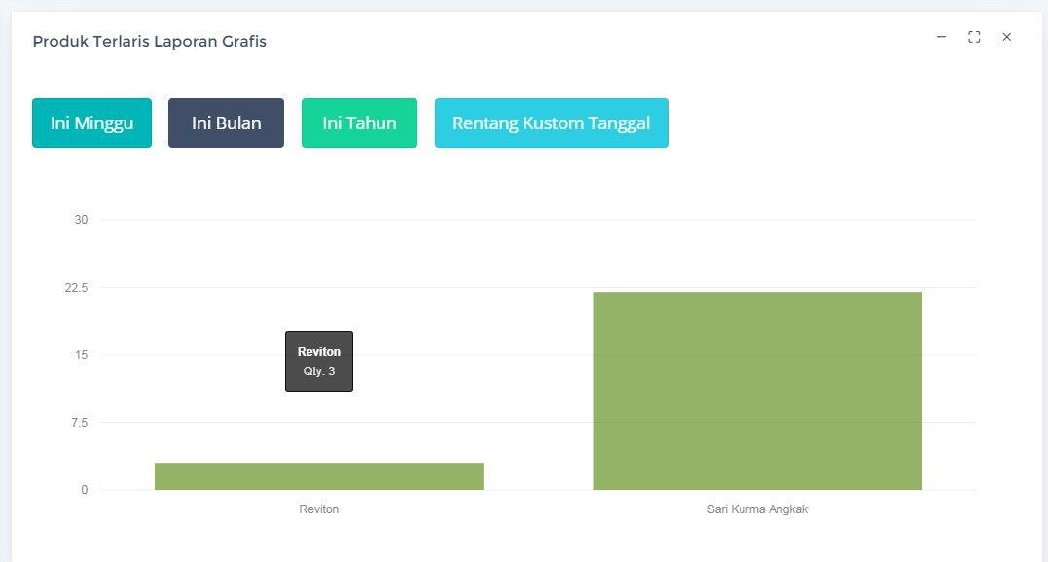Collapse the panel with minimize icon
The height and width of the screenshot is (562, 1048).
click(941, 37)
